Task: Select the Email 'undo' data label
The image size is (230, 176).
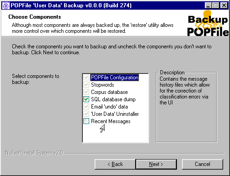Action: click(109, 107)
